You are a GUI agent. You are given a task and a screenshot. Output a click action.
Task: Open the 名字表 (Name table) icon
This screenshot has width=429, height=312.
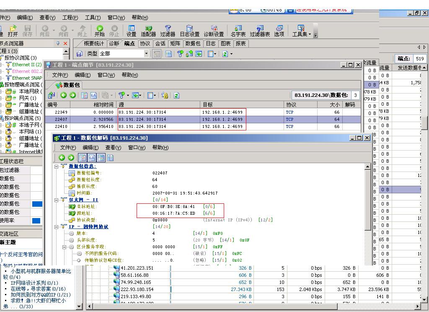238,31
